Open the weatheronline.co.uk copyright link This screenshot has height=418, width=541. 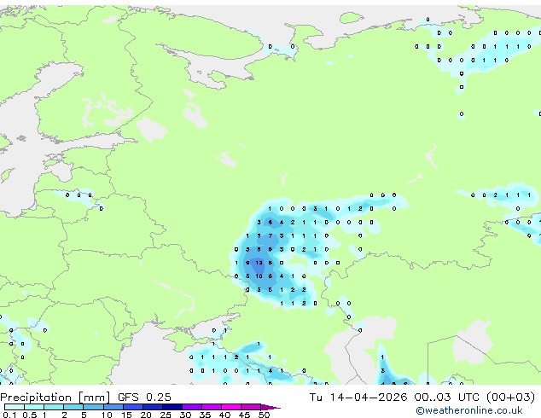(x=469, y=410)
